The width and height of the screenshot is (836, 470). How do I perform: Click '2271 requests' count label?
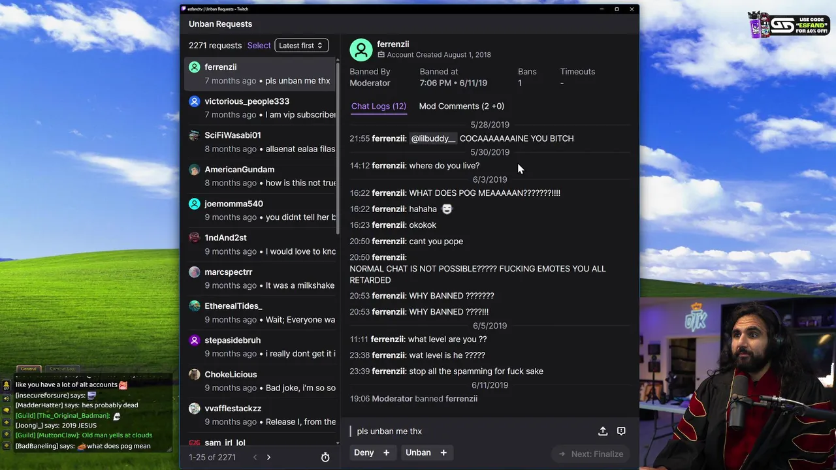tap(215, 46)
